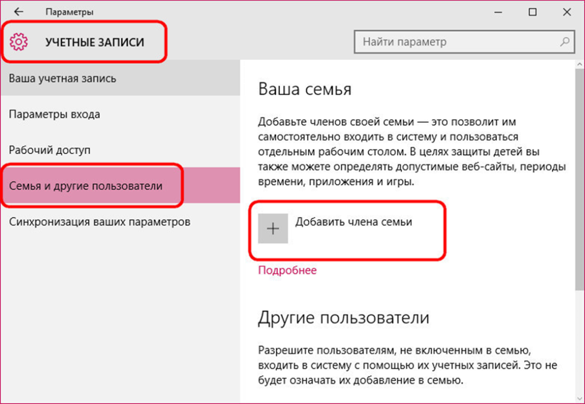The width and height of the screenshot is (585, 404).
Task: Click the 'Параметры' window title
Action: [x=69, y=12]
